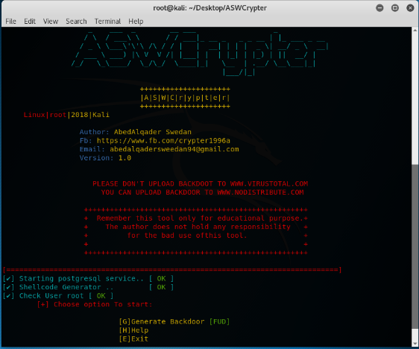
Task: Open the Terminal menu
Action: (x=107, y=21)
